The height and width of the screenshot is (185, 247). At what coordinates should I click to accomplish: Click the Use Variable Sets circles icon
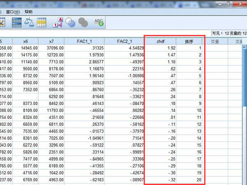70,23
